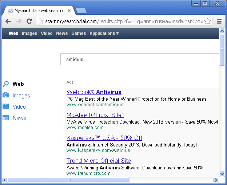
Task: Expand the Applications dropdown menu
Action: [104, 33]
